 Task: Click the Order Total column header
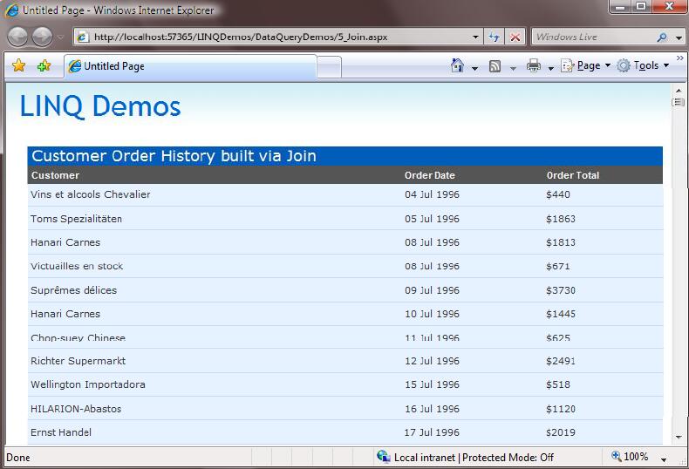pos(572,175)
